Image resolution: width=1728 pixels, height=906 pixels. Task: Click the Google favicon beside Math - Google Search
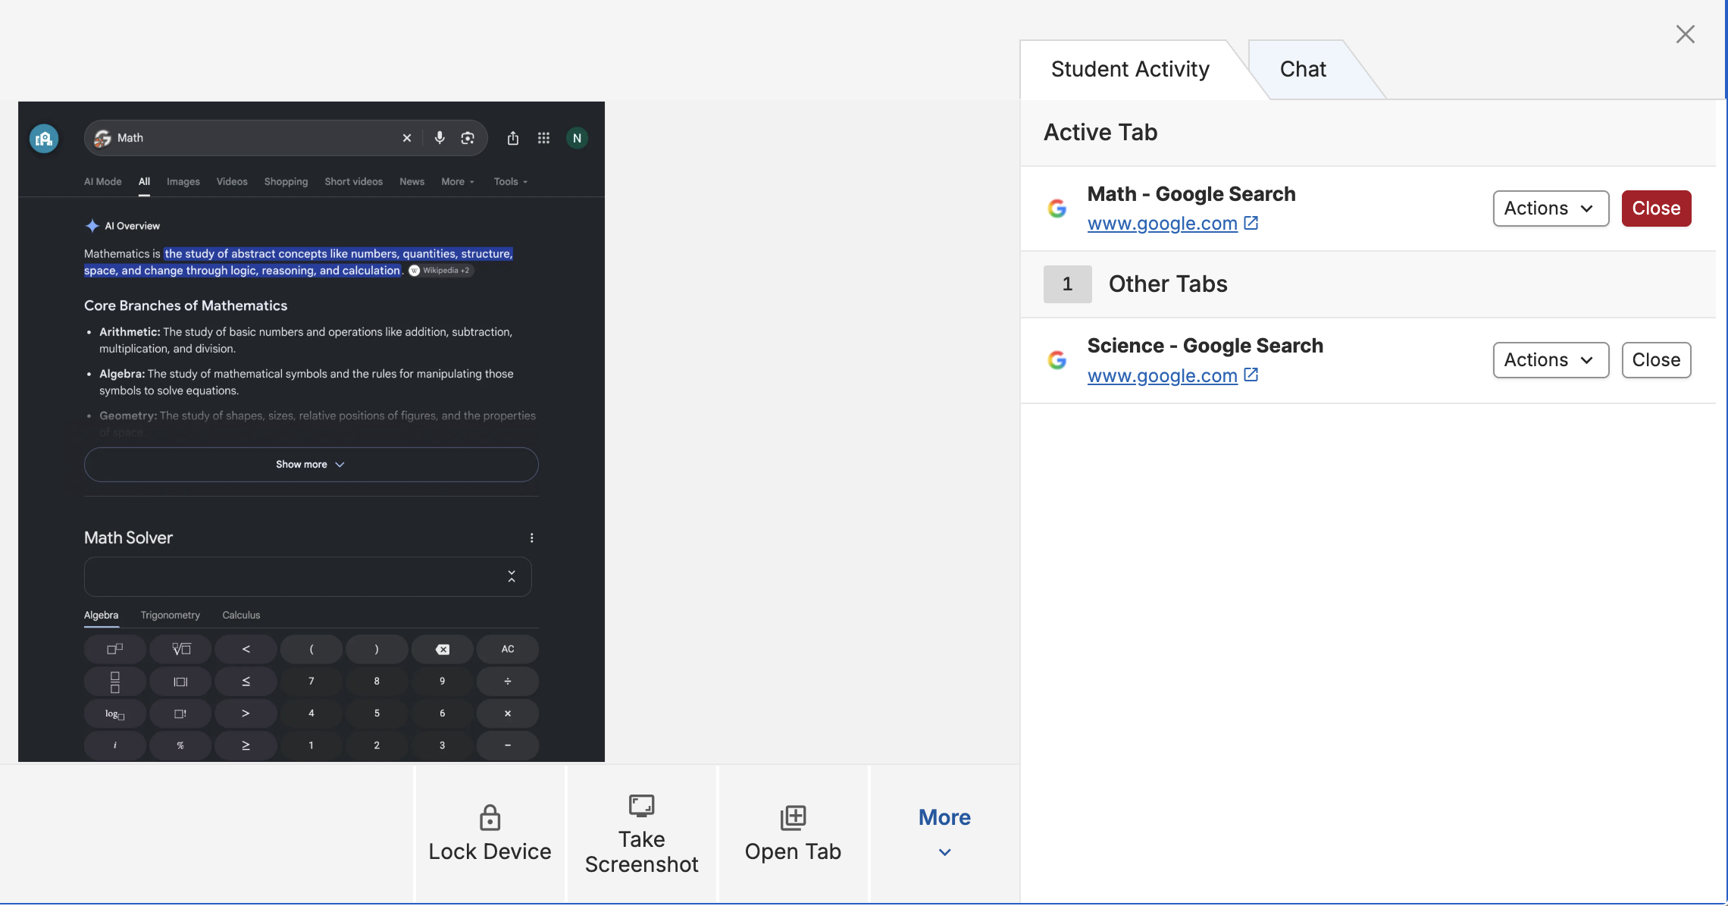click(1057, 208)
